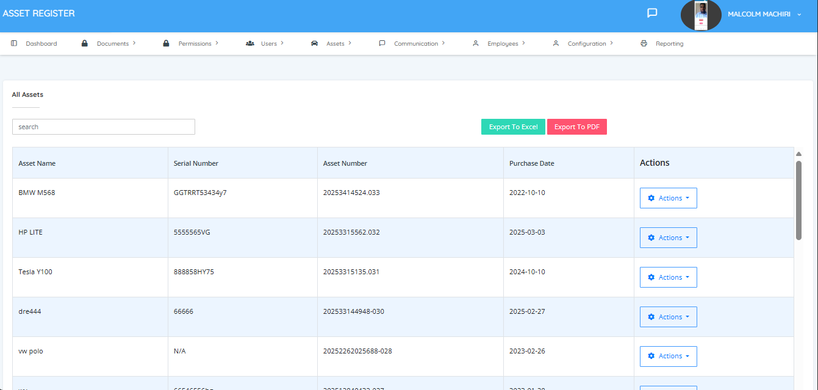Click the ASSET REGISTER title
Screen dimensions: 818x390
(x=39, y=13)
